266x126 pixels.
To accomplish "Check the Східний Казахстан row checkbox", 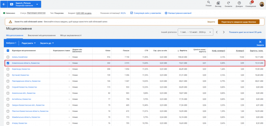I will pos(8,87).
